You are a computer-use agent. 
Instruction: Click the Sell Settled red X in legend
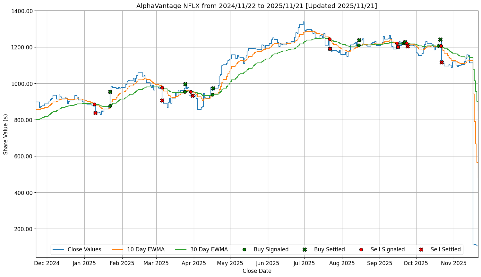point(421,249)
